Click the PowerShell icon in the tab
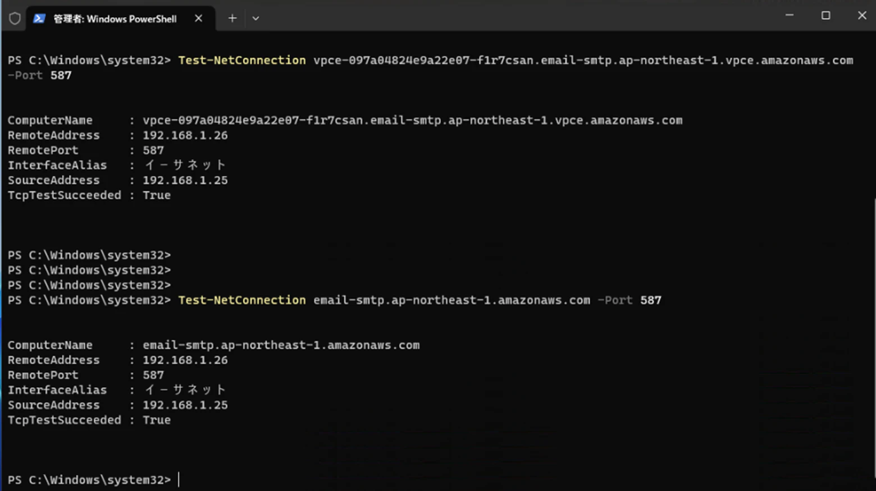 (39, 19)
